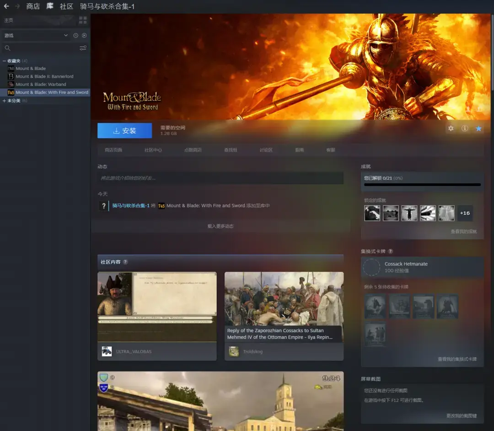This screenshot has height=431, width=494.
Task: Click the activity status input field
Action: (220, 178)
